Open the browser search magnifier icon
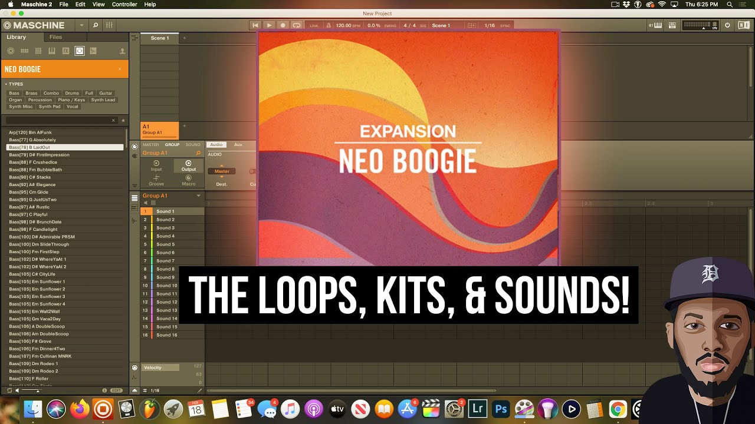 pyautogui.click(x=96, y=25)
